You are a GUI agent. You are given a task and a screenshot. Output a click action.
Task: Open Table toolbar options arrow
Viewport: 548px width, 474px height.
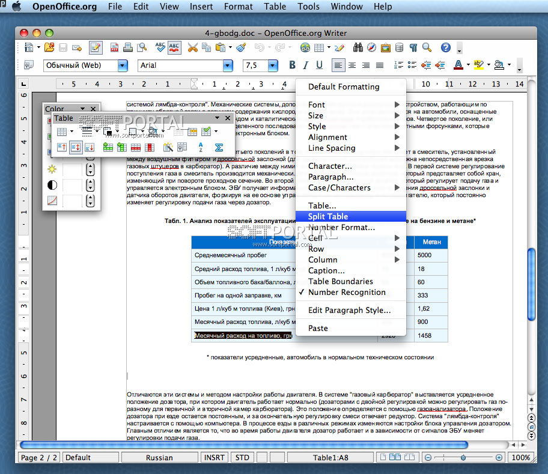click(217, 118)
